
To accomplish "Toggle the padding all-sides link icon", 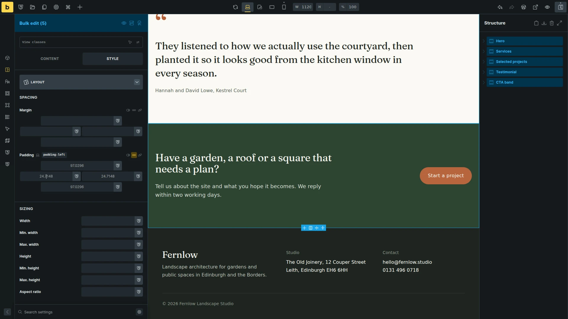I will (140, 155).
